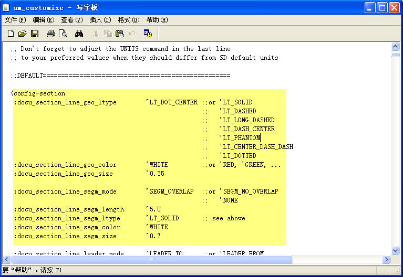Click the ';;DEFAULT====' header line
The width and height of the screenshot is (403, 277).
point(120,76)
